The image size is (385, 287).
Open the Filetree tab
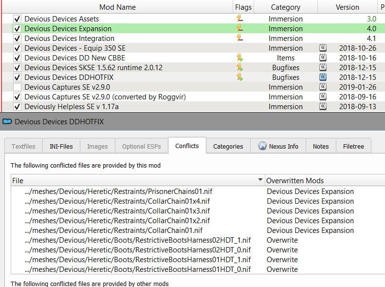click(x=353, y=147)
